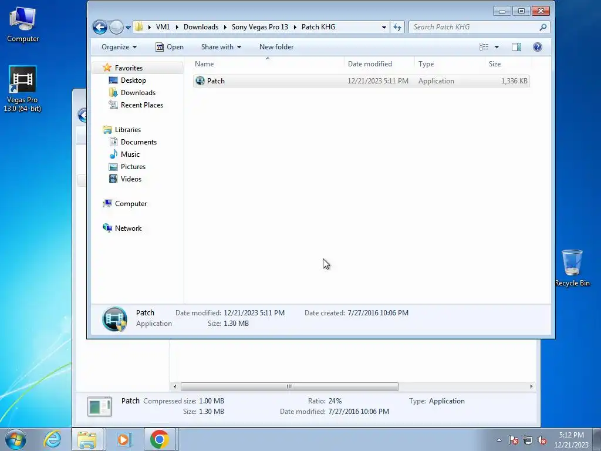Open Recent Places in the sidebar
The width and height of the screenshot is (601, 451).
click(141, 105)
